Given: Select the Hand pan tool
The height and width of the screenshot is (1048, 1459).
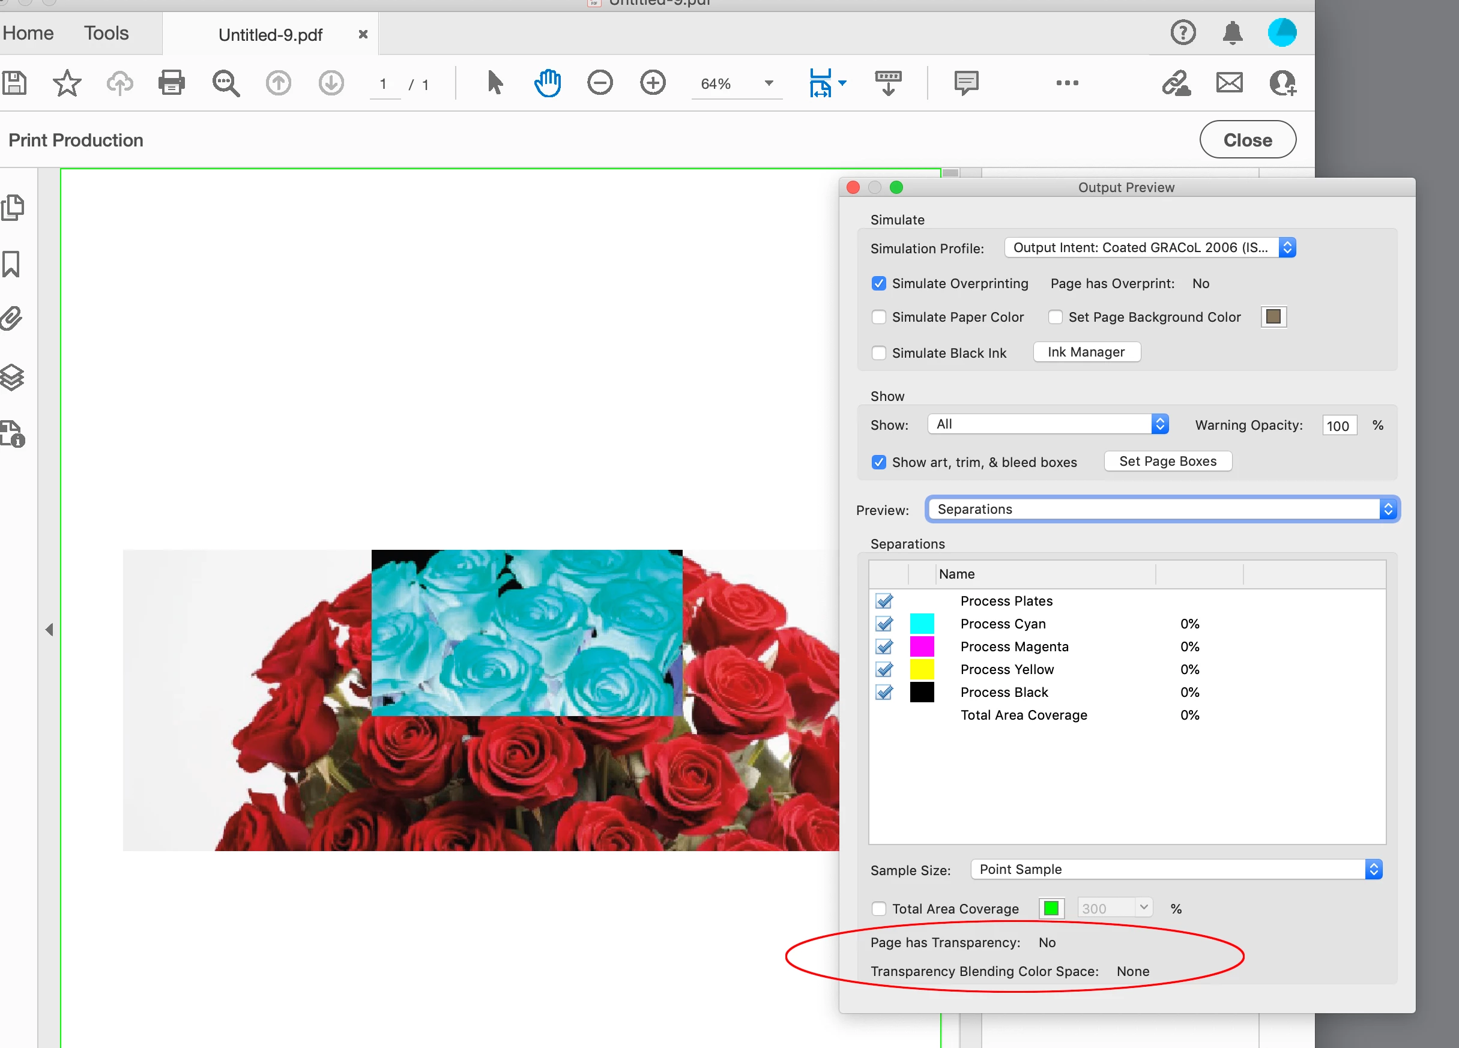Looking at the screenshot, I should point(548,83).
